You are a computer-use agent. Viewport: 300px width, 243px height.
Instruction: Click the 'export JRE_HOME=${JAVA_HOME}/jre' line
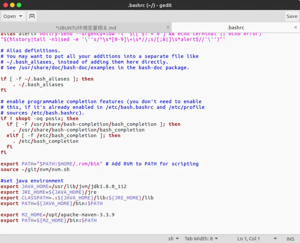click(x=49, y=192)
